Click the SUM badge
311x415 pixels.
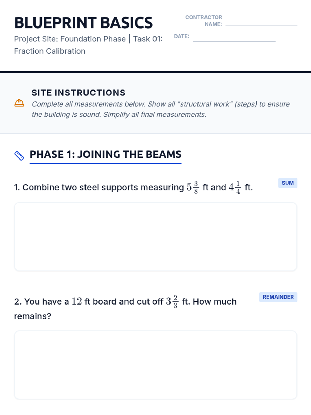288,183
